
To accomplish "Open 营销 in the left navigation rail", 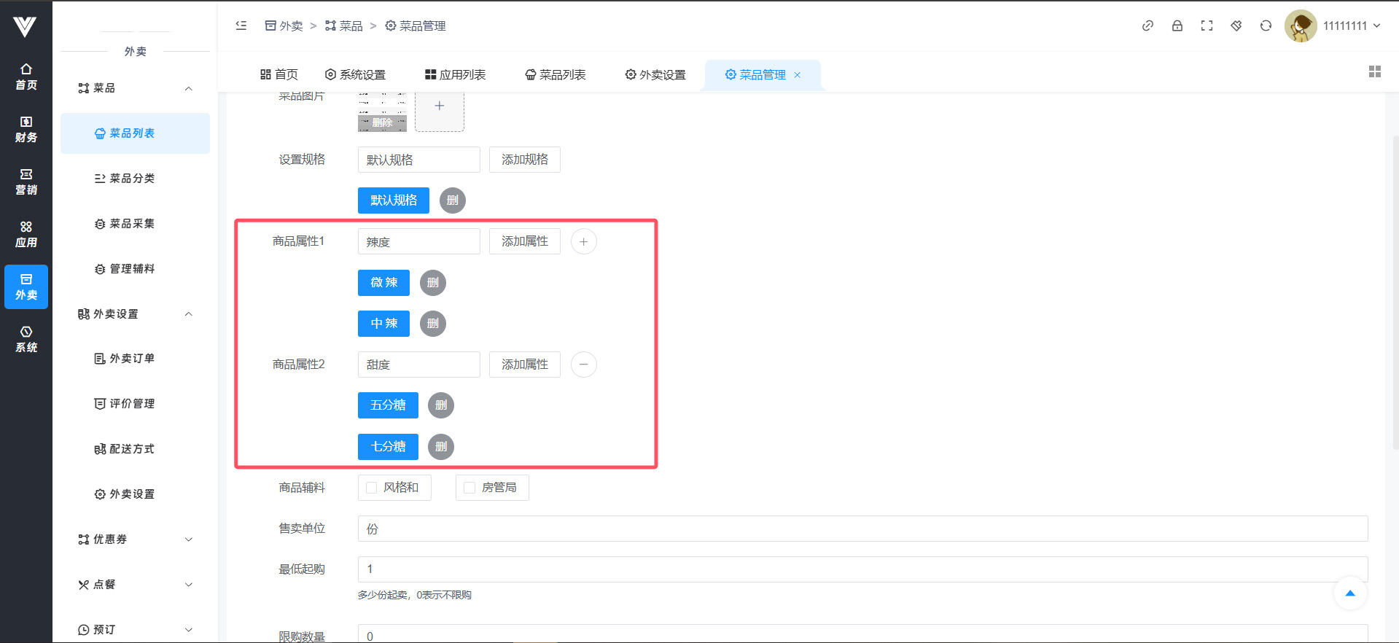I will pos(26,182).
